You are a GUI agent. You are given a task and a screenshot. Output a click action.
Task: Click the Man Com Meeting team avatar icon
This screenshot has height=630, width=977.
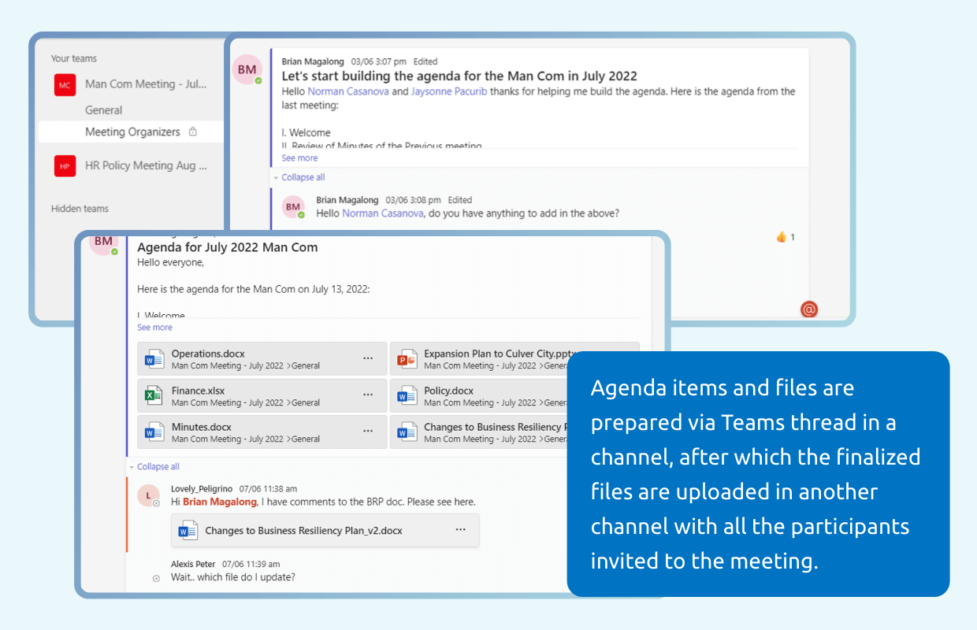click(65, 85)
